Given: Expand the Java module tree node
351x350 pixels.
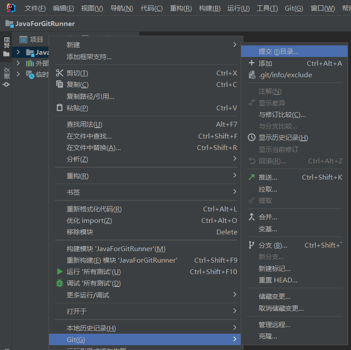Looking at the screenshot, I should click(19, 52).
